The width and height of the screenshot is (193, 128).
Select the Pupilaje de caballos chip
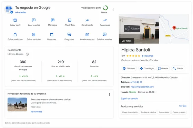148,112
